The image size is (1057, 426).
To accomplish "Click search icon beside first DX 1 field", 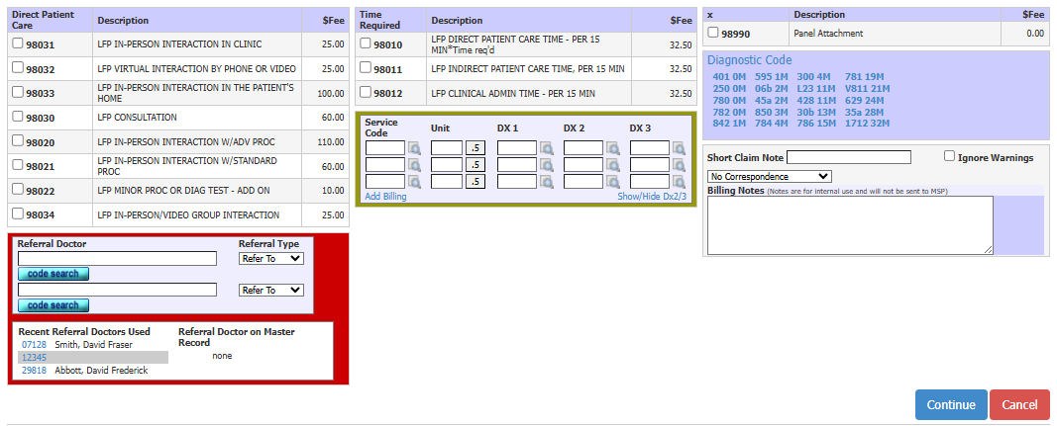I will (x=547, y=148).
